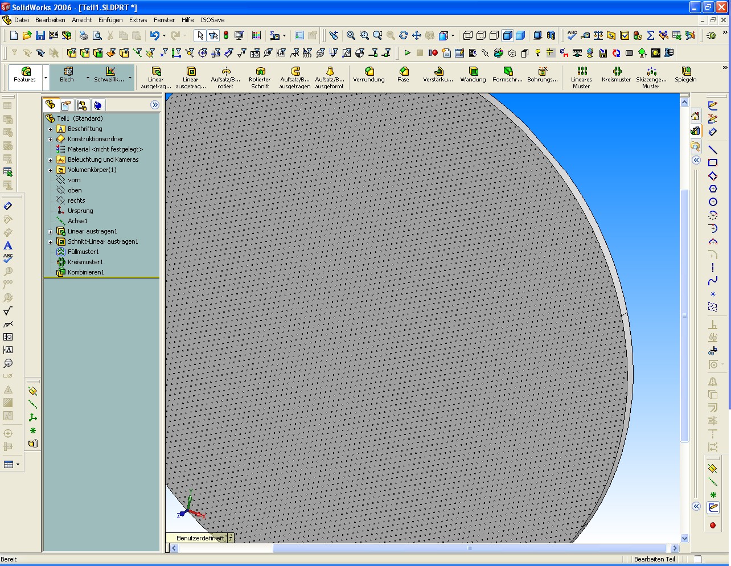Open the Einfügen menu
731x566 pixels.
110,20
